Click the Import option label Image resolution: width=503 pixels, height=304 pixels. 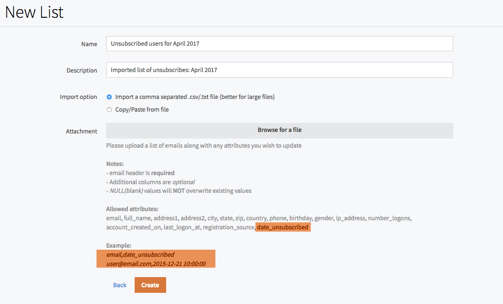pyautogui.click(x=78, y=97)
